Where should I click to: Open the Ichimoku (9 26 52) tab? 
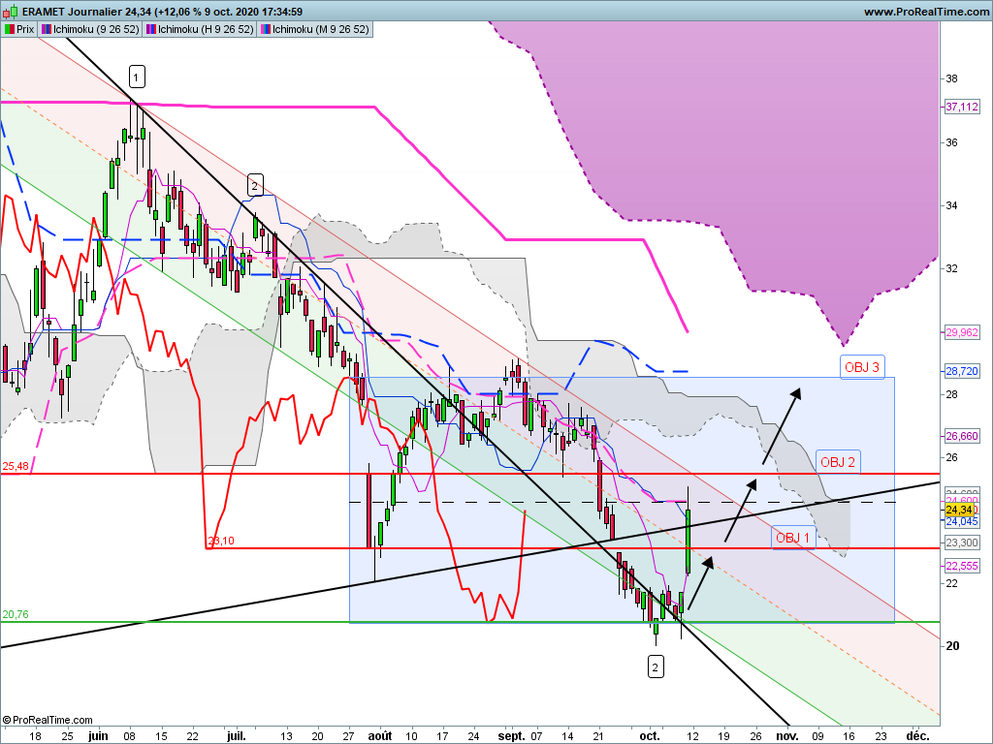[x=90, y=29]
